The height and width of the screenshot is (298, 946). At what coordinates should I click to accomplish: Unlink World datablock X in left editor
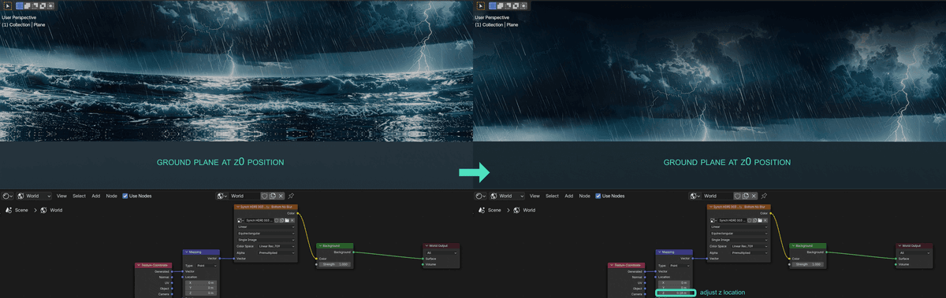(281, 196)
